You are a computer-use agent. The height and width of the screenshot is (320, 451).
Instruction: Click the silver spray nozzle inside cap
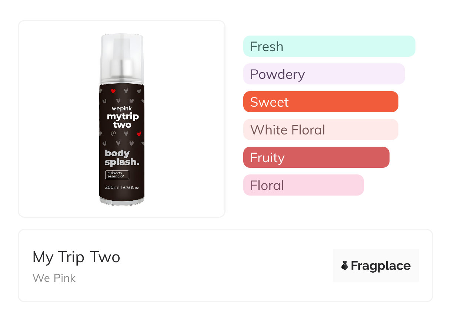(122, 67)
